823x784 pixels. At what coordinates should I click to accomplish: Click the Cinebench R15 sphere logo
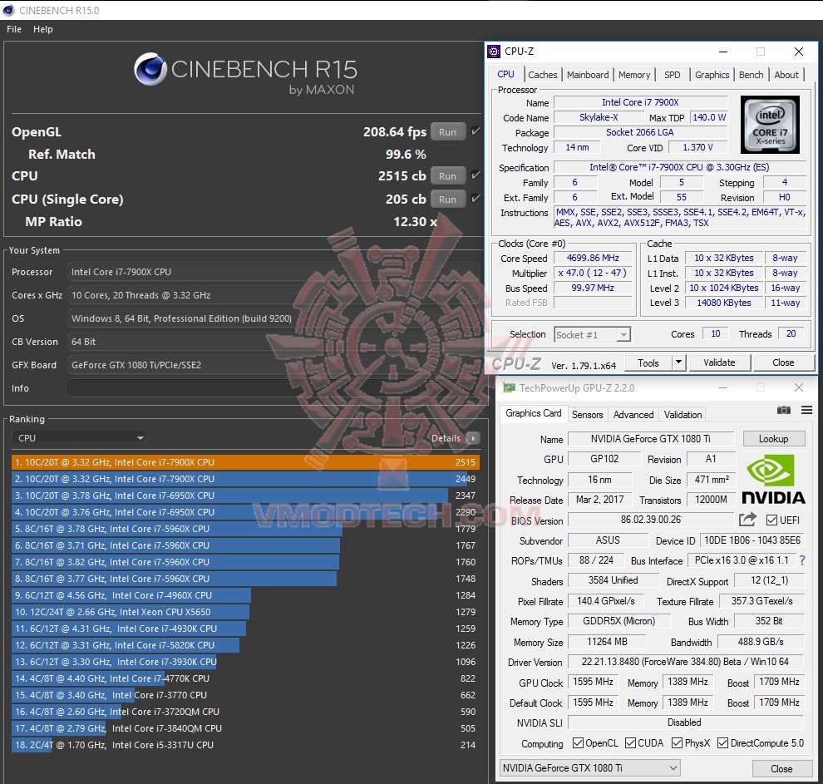150,69
